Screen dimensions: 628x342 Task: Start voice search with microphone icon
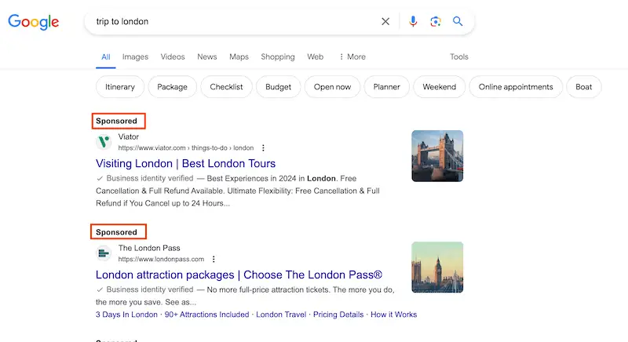413,22
